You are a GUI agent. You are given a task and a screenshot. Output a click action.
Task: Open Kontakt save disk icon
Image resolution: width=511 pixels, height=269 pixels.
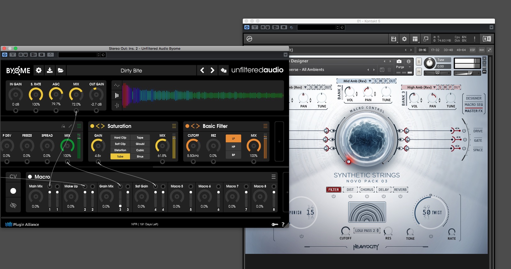[394, 39]
